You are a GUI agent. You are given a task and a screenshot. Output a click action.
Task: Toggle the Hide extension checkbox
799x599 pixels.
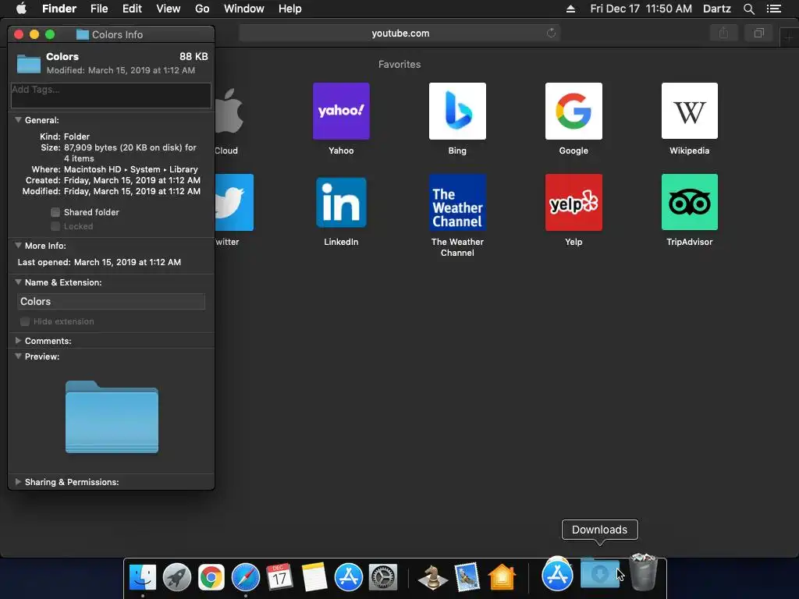pos(24,321)
